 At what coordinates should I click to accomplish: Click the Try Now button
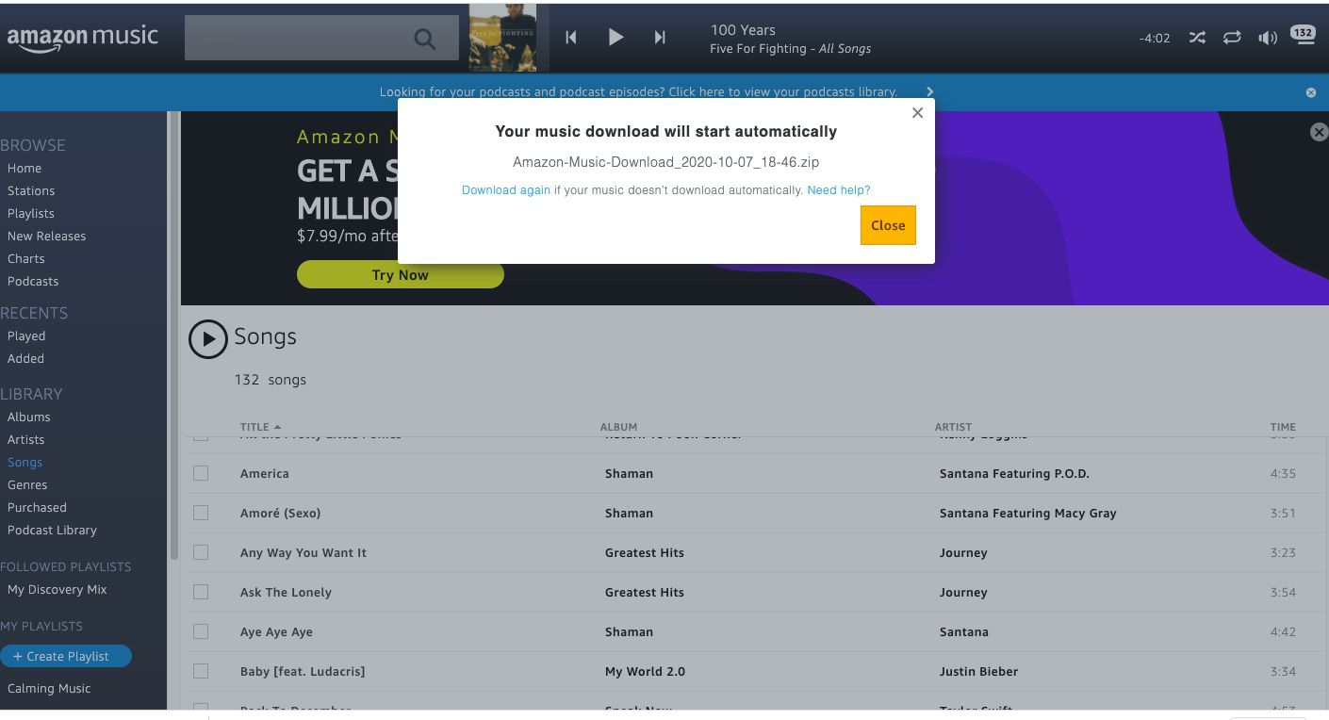pyautogui.click(x=401, y=275)
